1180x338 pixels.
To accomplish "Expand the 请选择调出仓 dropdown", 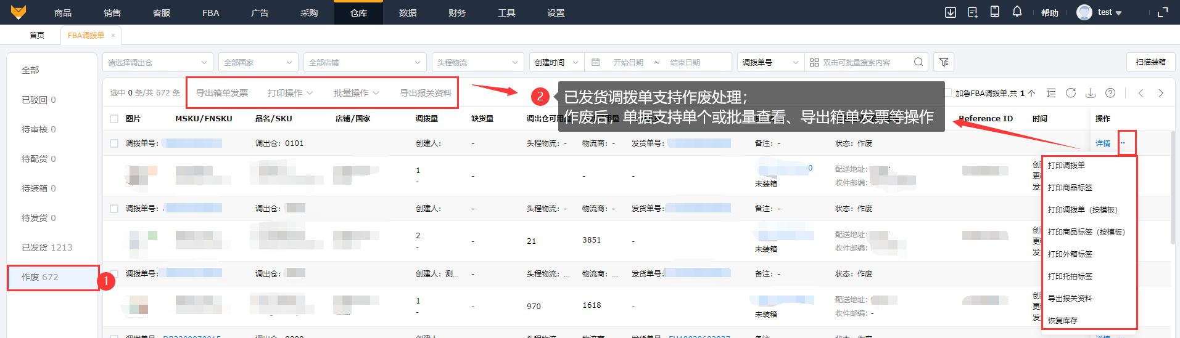I will pos(157,62).
